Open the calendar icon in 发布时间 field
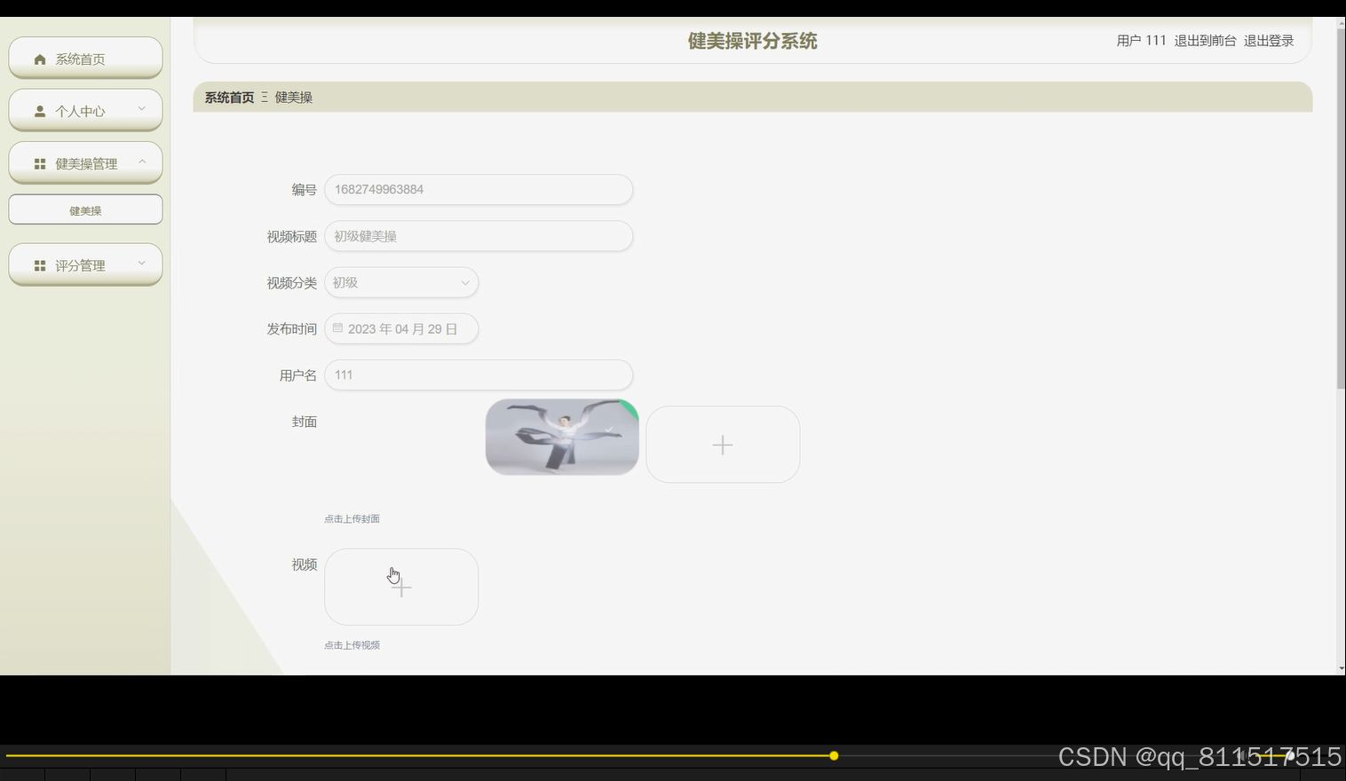This screenshot has height=781, width=1346. click(x=337, y=328)
